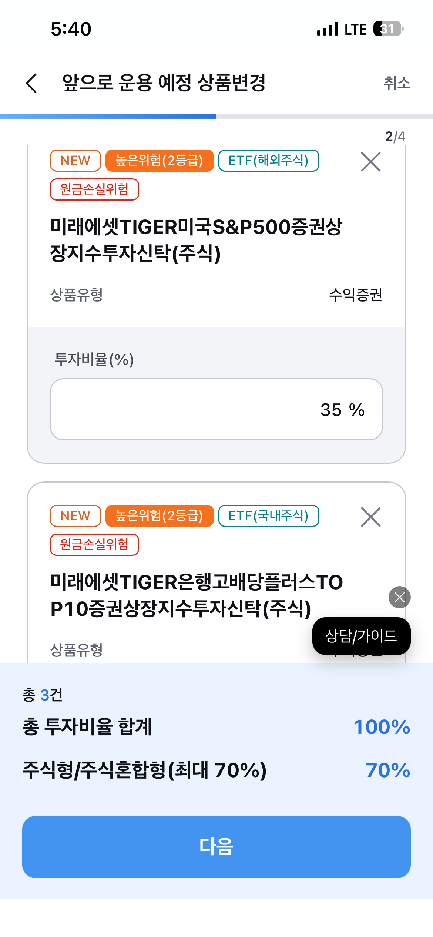This screenshot has height=937, width=433.
Task: Tap the 다음 button to proceed
Action: coord(216,847)
